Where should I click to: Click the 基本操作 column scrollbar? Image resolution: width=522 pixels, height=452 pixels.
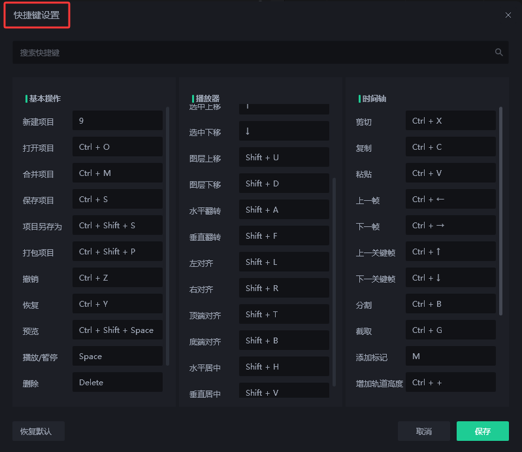coord(168,235)
